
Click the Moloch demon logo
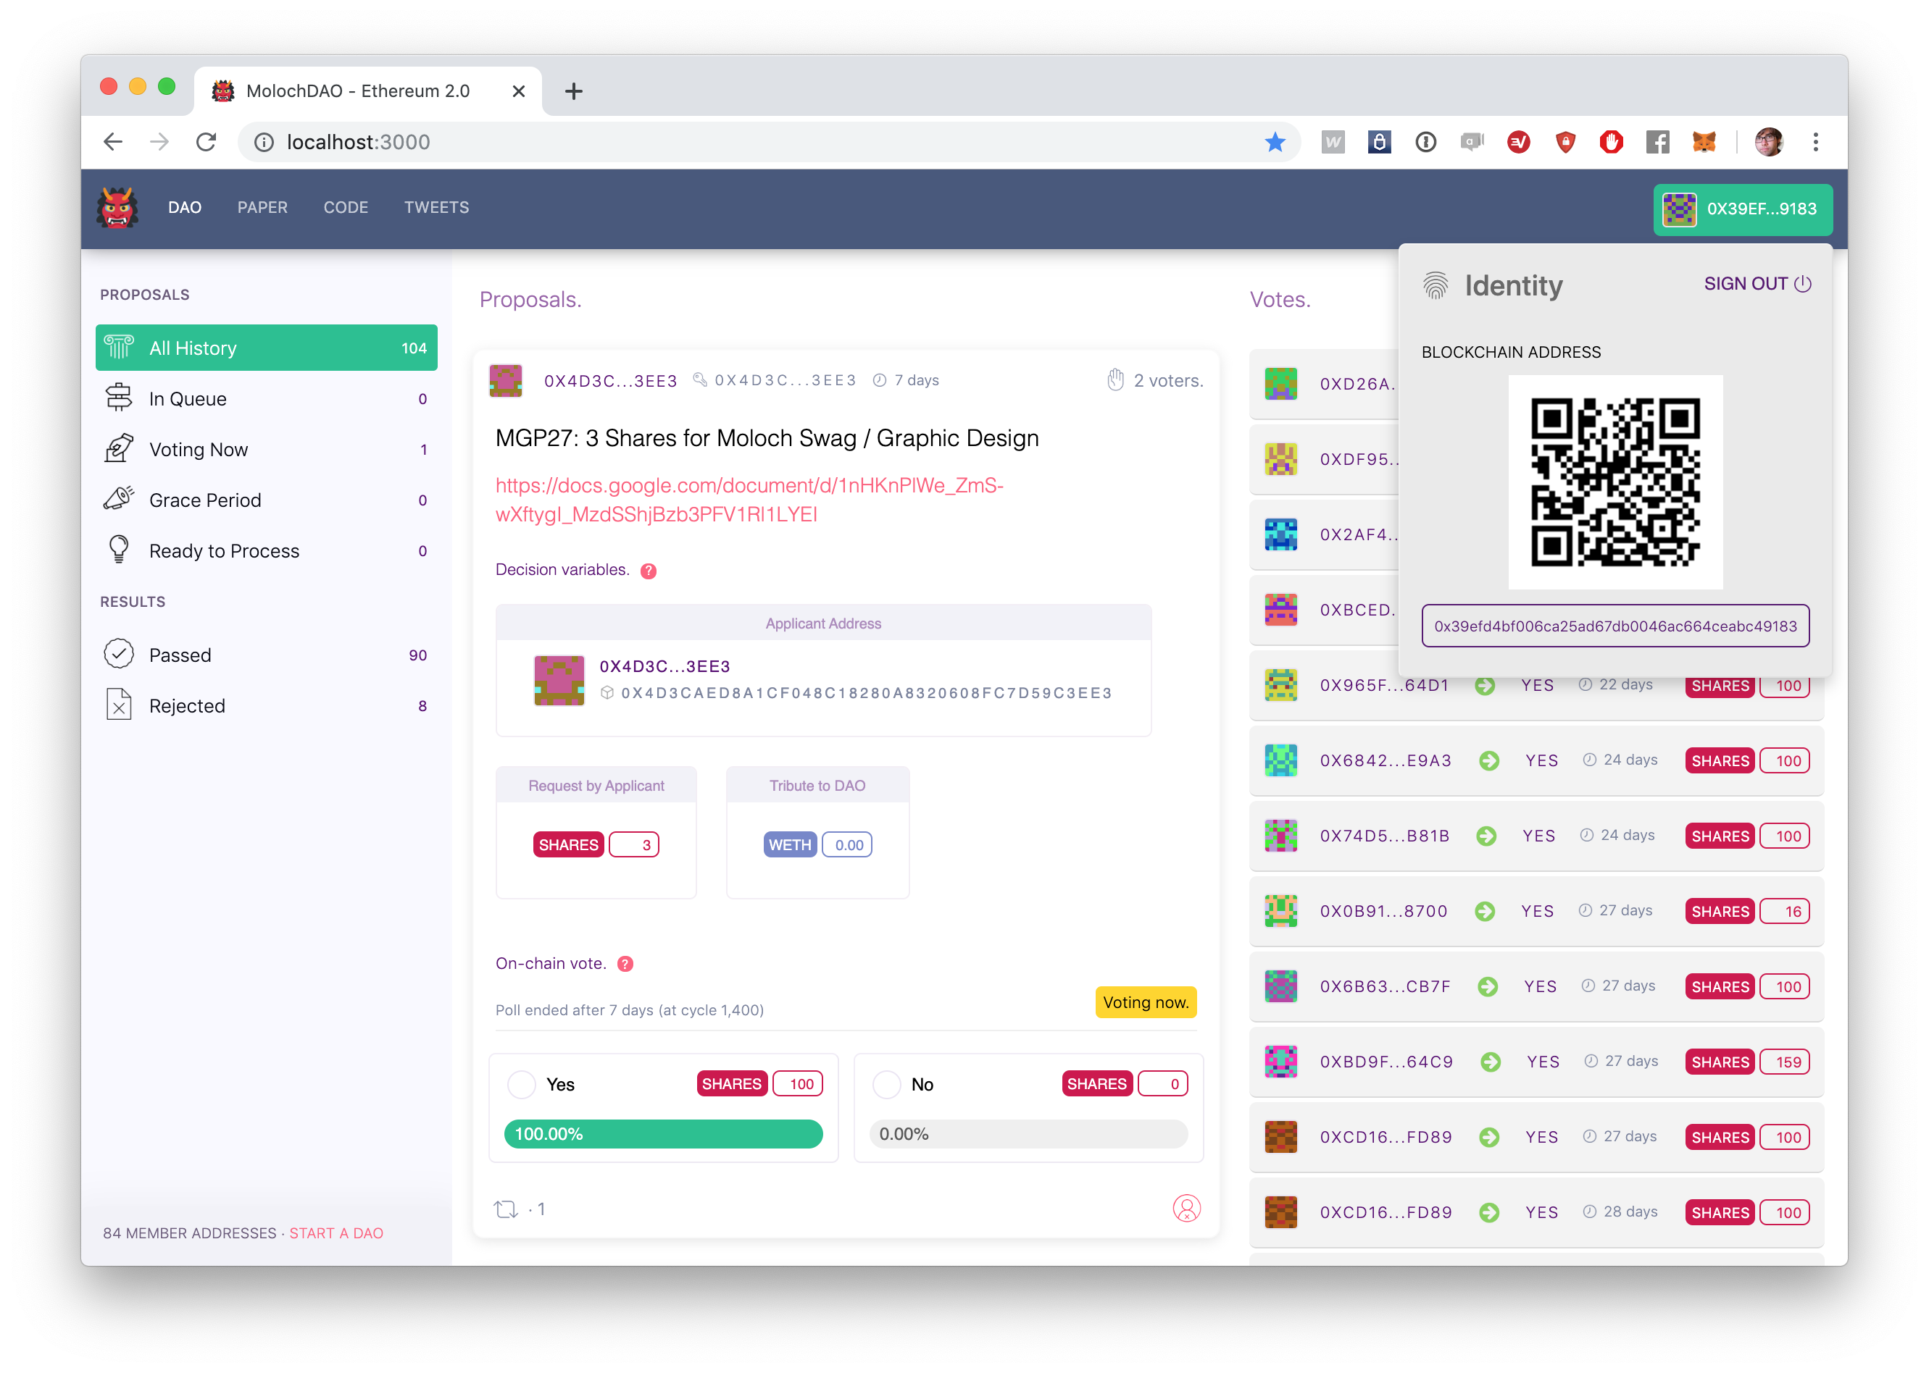click(x=117, y=208)
